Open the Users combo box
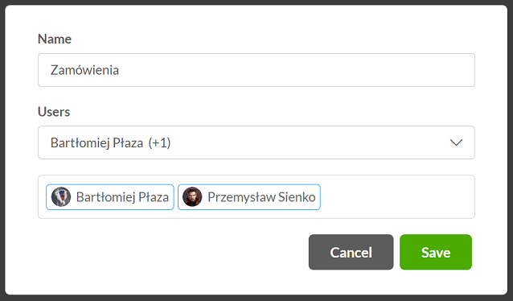Image resolution: width=513 pixels, height=301 pixels. [x=256, y=142]
